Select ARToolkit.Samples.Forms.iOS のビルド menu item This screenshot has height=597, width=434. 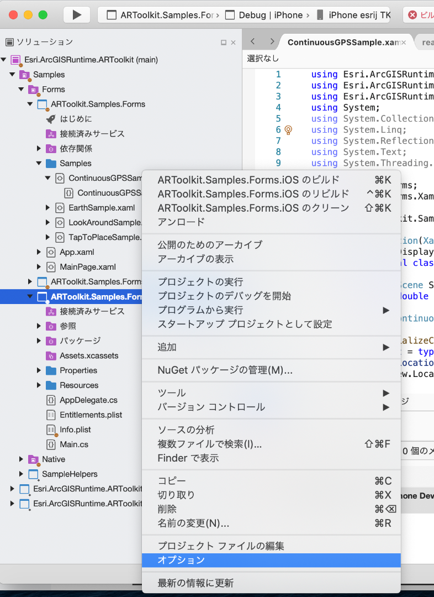click(271, 180)
